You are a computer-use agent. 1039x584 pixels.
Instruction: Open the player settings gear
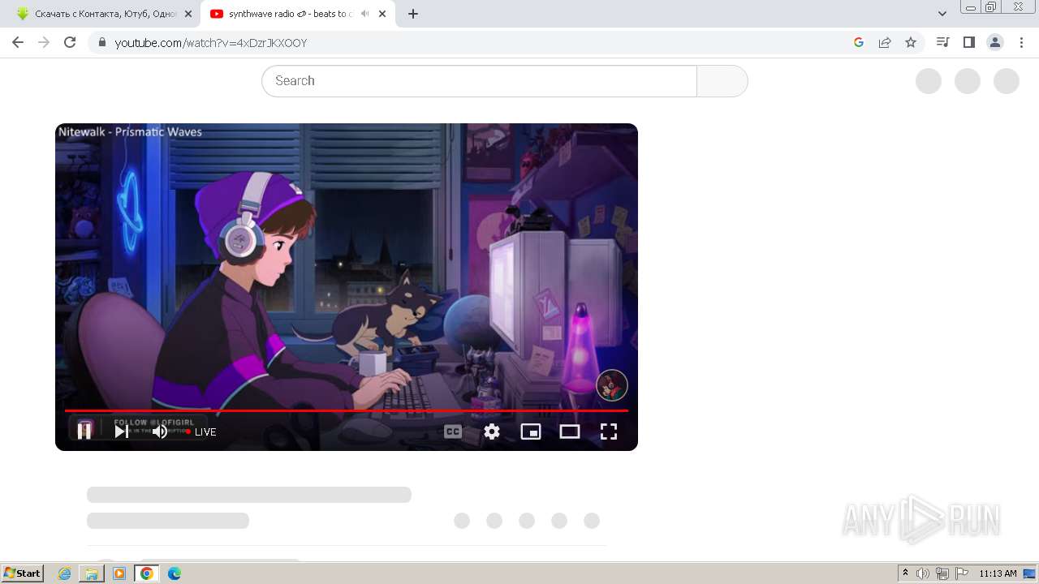(x=492, y=432)
